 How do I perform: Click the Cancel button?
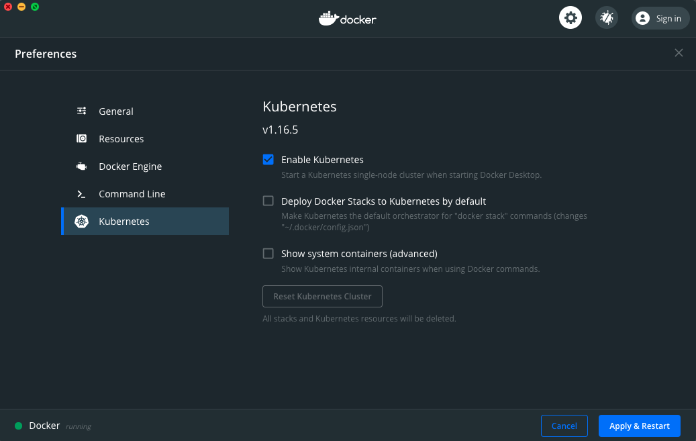coord(564,426)
